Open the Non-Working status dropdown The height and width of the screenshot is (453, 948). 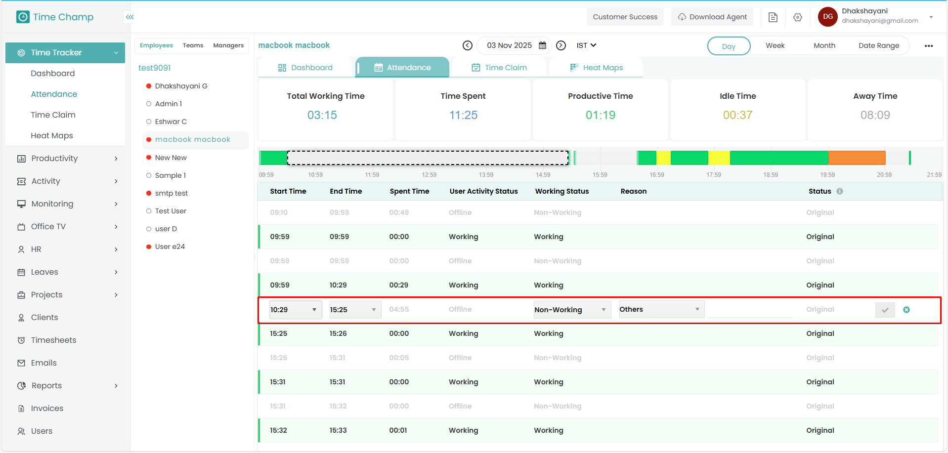571,310
